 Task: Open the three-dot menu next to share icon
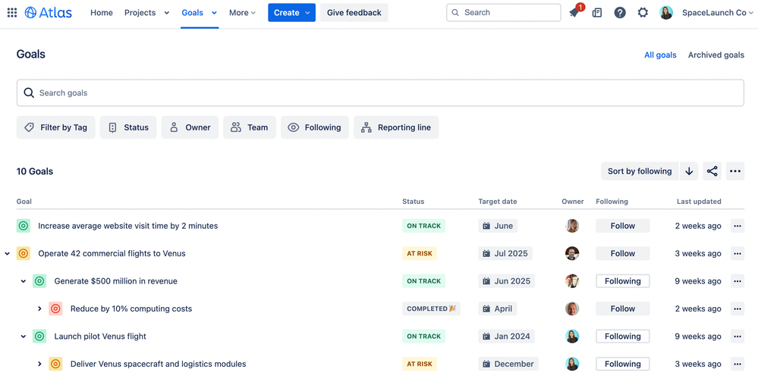pyautogui.click(x=735, y=171)
